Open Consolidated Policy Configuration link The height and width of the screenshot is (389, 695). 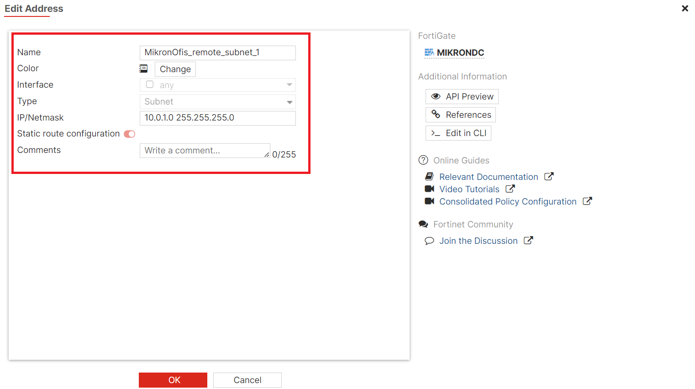(508, 201)
